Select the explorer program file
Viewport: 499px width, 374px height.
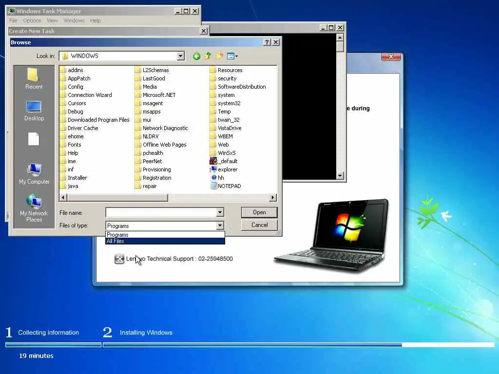tap(224, 169)
